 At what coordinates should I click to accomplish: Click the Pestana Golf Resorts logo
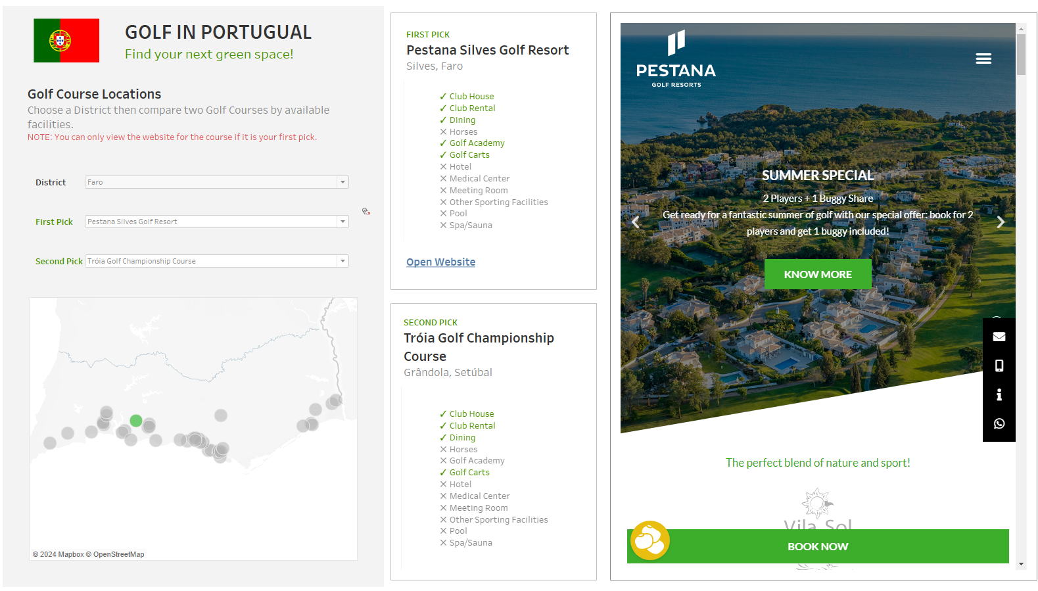[676, 59]
